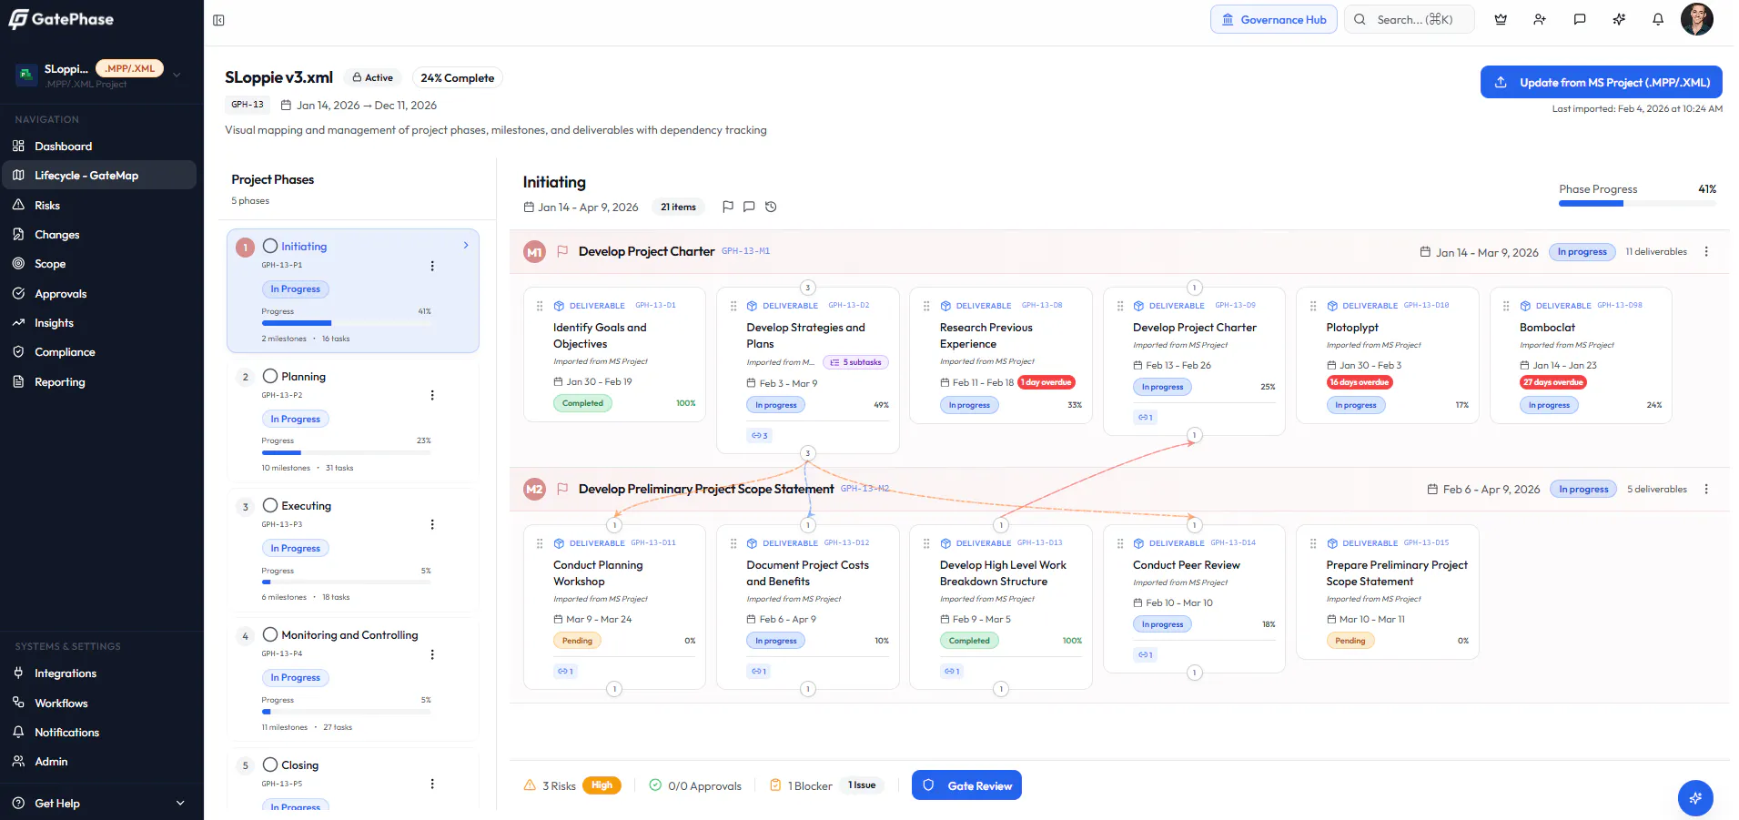Click the progress bar on Planning phase card
This screenshot has width=1739, height=820.
coord(347,452)
